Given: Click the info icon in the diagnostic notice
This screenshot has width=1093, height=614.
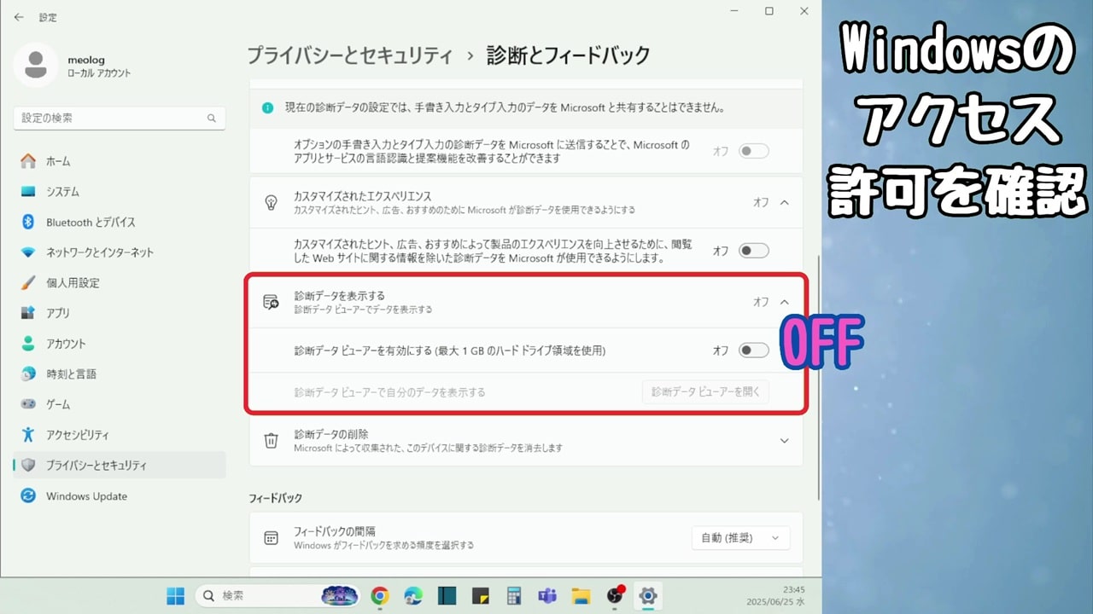Looking at the screenshot, I should (x=268, y=108).
